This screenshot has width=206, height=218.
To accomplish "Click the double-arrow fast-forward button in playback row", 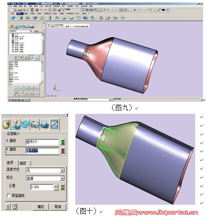I will 37,88.
